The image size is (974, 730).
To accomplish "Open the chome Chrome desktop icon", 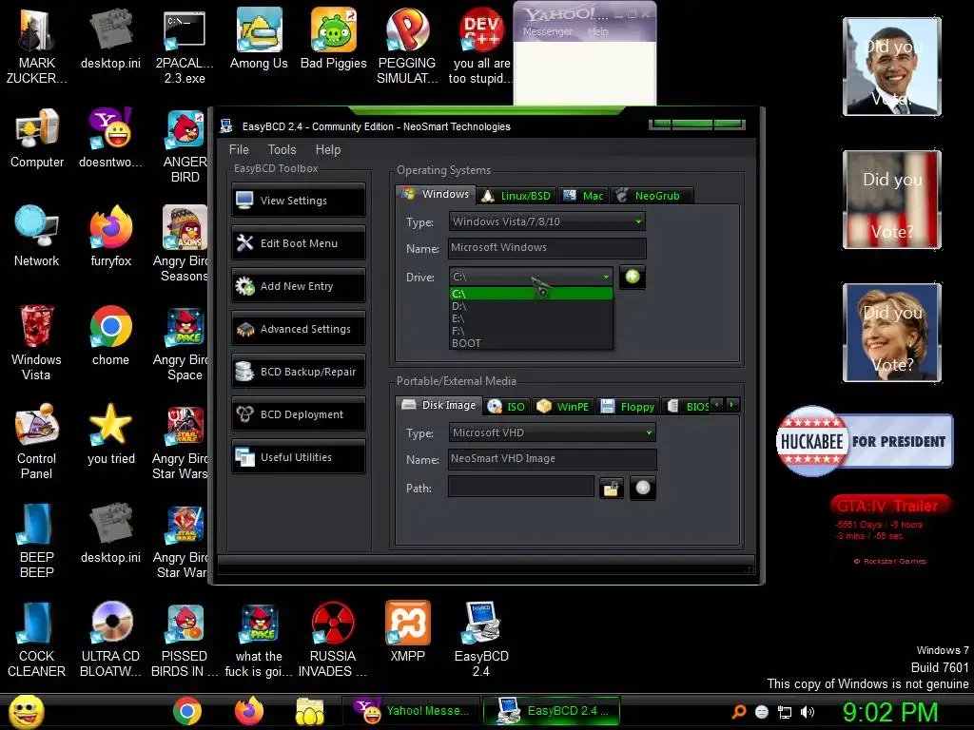I will (110, 336).
